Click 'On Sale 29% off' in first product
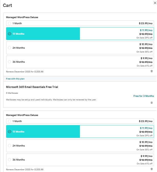Image resolution: width=157 pixels, height=172 pixels. [x=144, y=38]
